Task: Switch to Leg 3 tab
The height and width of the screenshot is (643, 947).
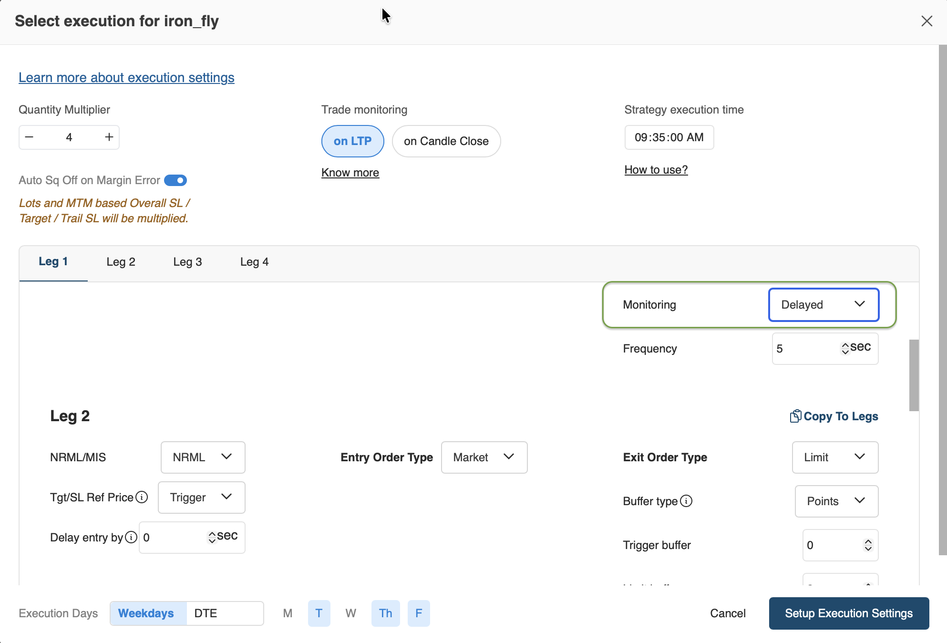Action: pos(187,262)
